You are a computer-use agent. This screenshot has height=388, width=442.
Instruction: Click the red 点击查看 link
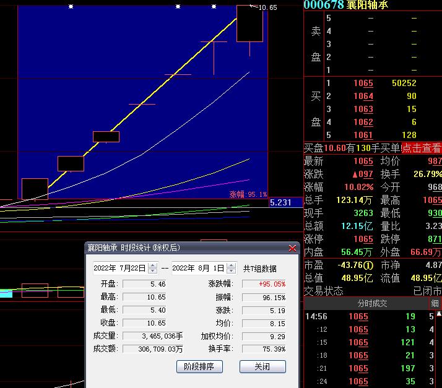(x=422, y=149)
